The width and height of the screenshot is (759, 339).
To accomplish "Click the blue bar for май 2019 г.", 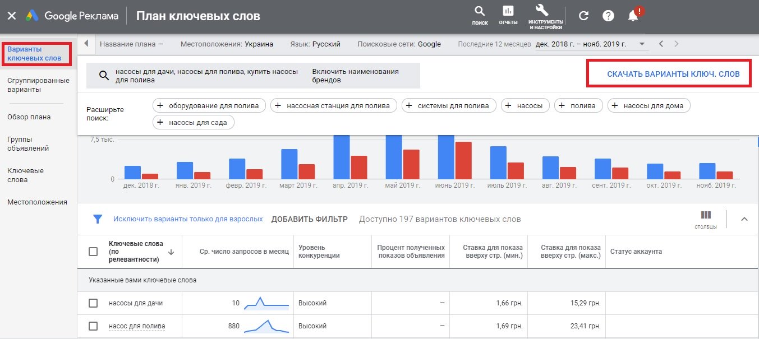I will coord(393,157).
